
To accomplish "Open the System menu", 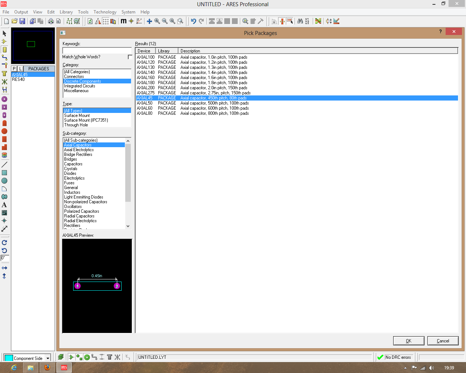I will (128, 12).
